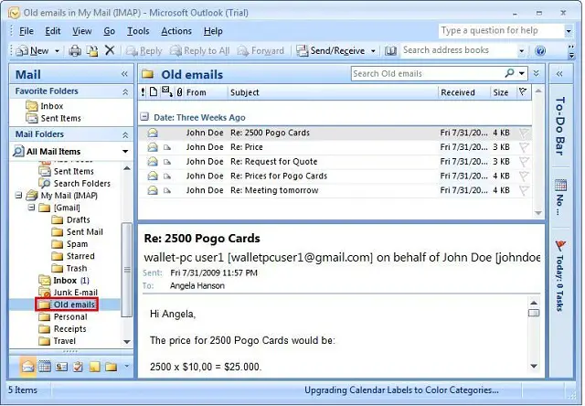This screenshot has height=406, width=585.
Task: Open search options dropdown in Old emails
Action: (522, 73)
